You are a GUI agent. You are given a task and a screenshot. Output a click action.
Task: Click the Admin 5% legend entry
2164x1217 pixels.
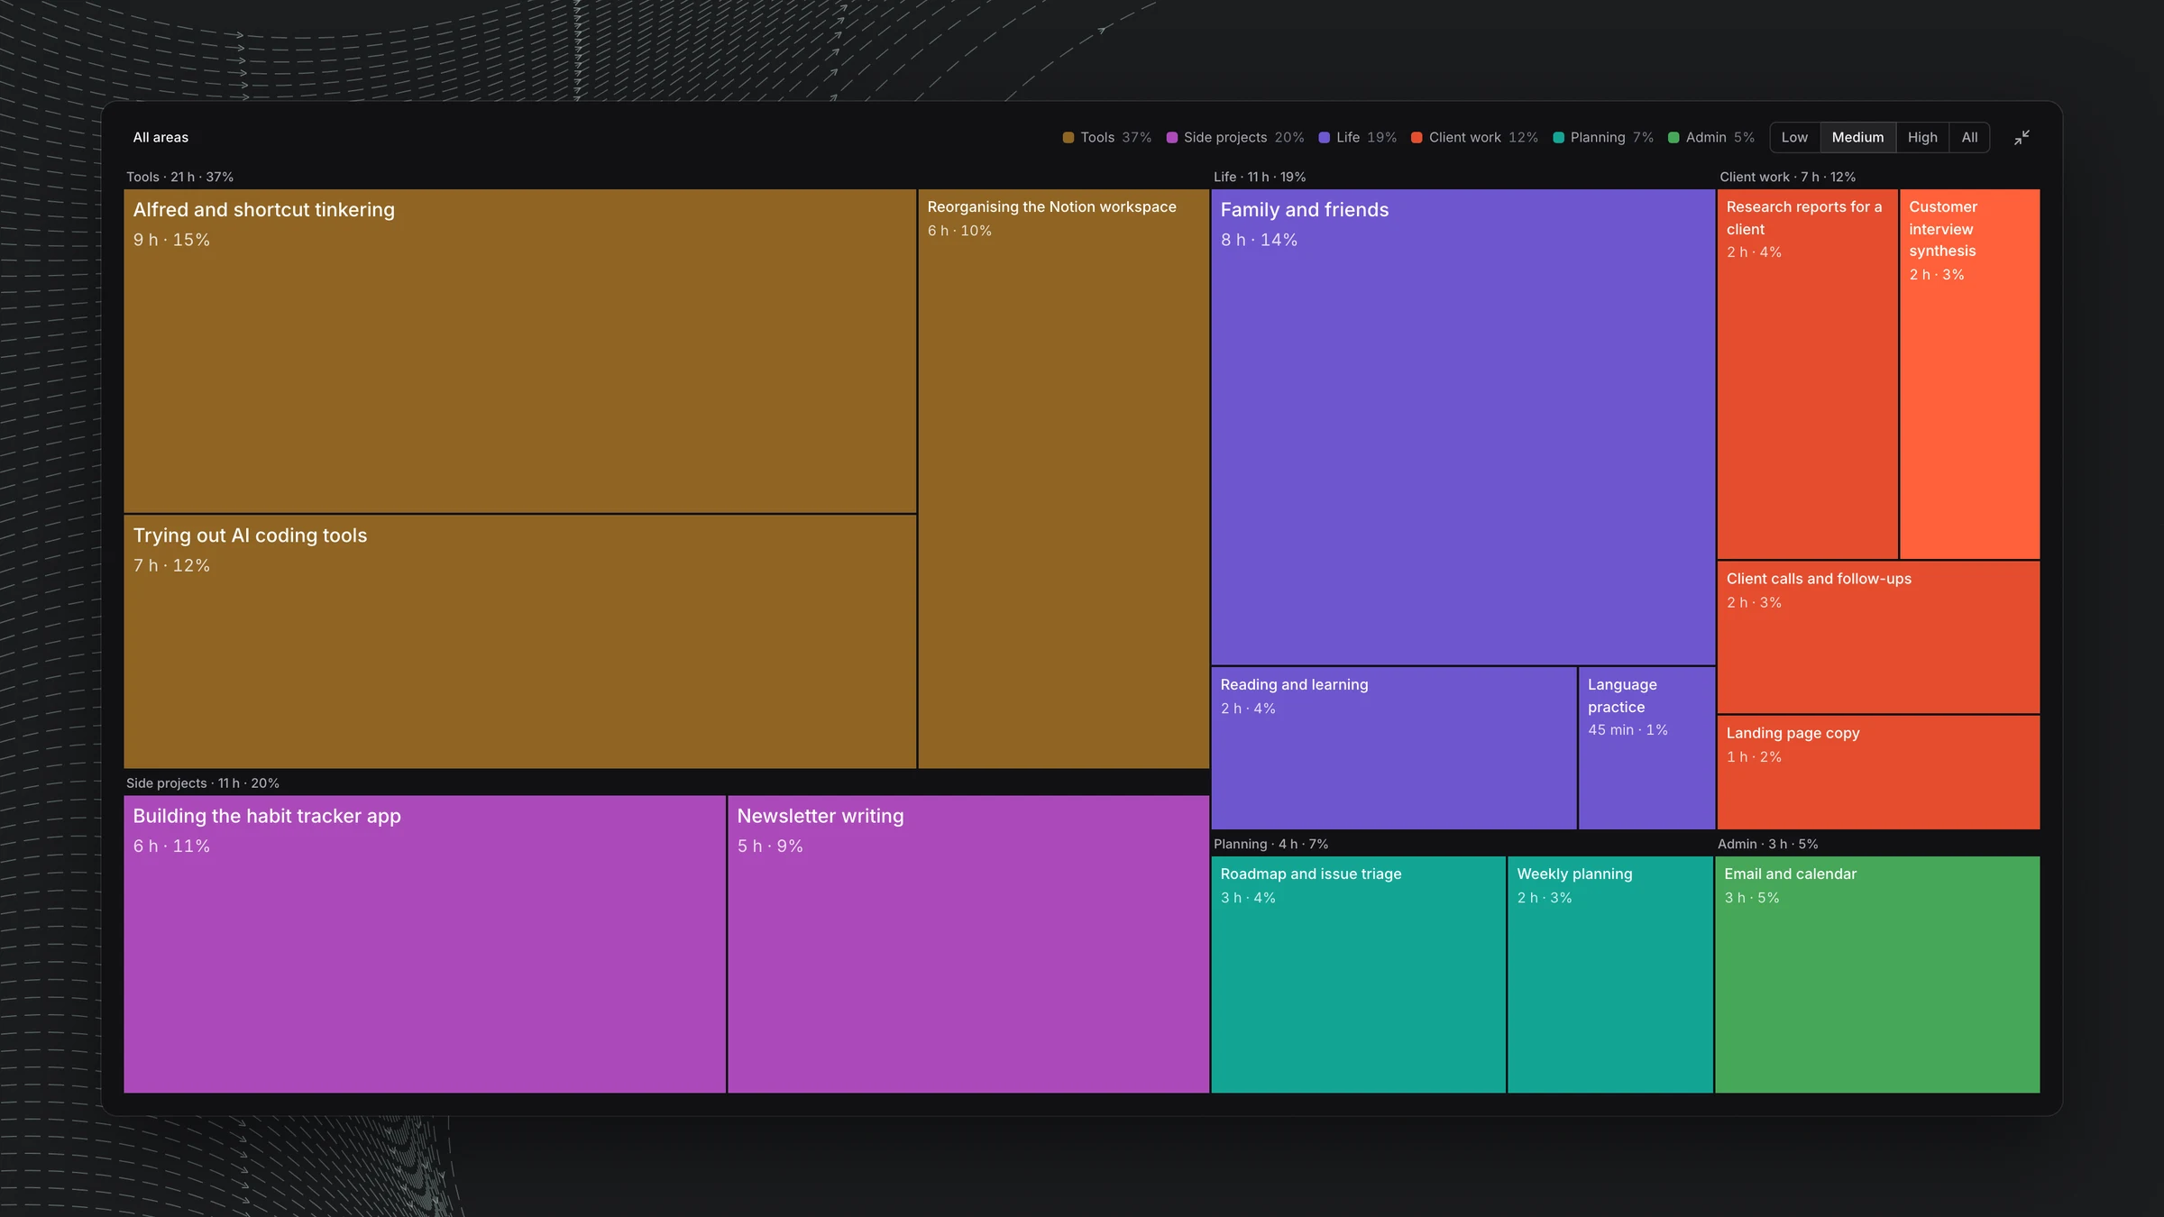pos(1711,137)
